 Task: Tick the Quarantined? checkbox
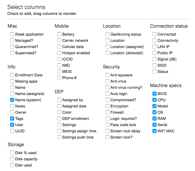point(12,47)
